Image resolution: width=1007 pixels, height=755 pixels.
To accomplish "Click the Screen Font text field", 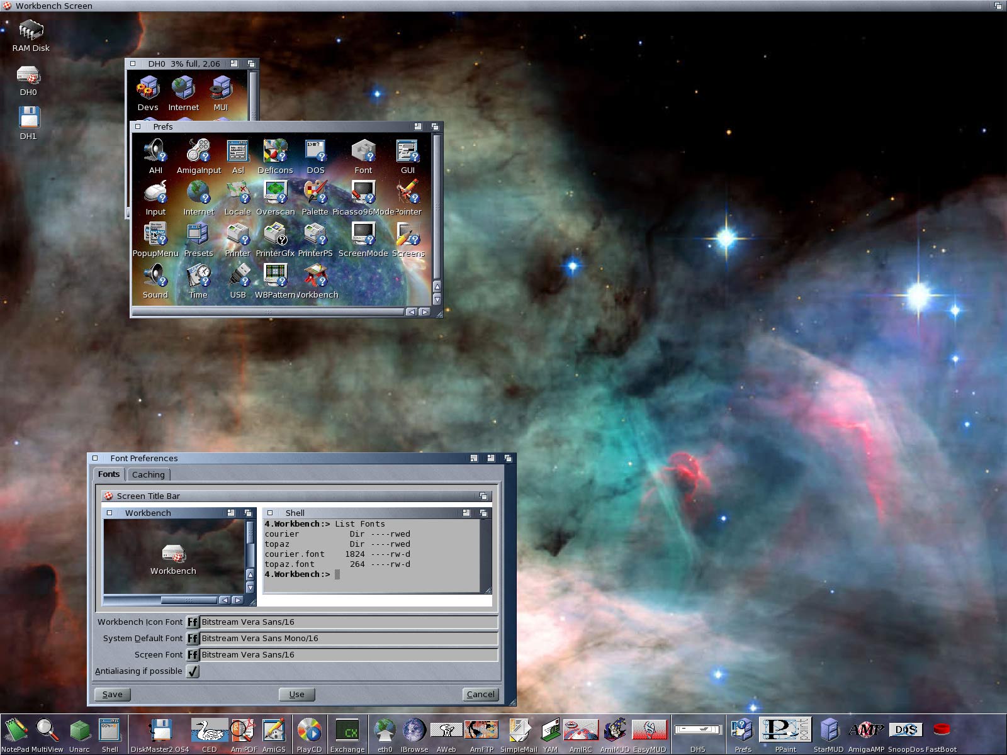I will pyautogui.click(x=349, y=655).
